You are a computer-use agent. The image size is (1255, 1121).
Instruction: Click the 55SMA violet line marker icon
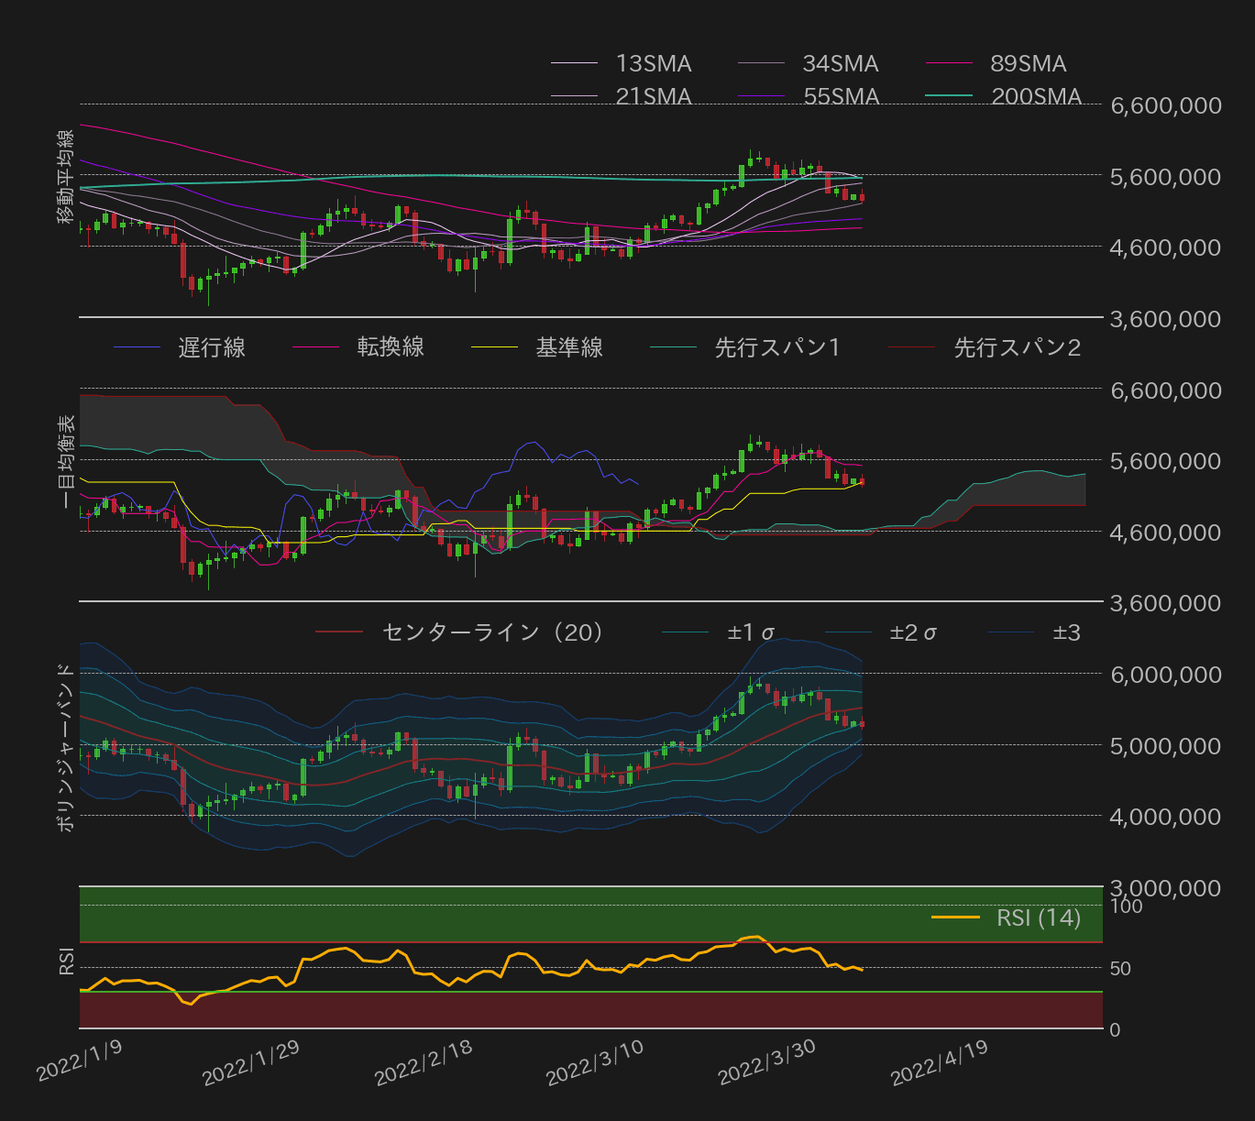pos(761,95)
